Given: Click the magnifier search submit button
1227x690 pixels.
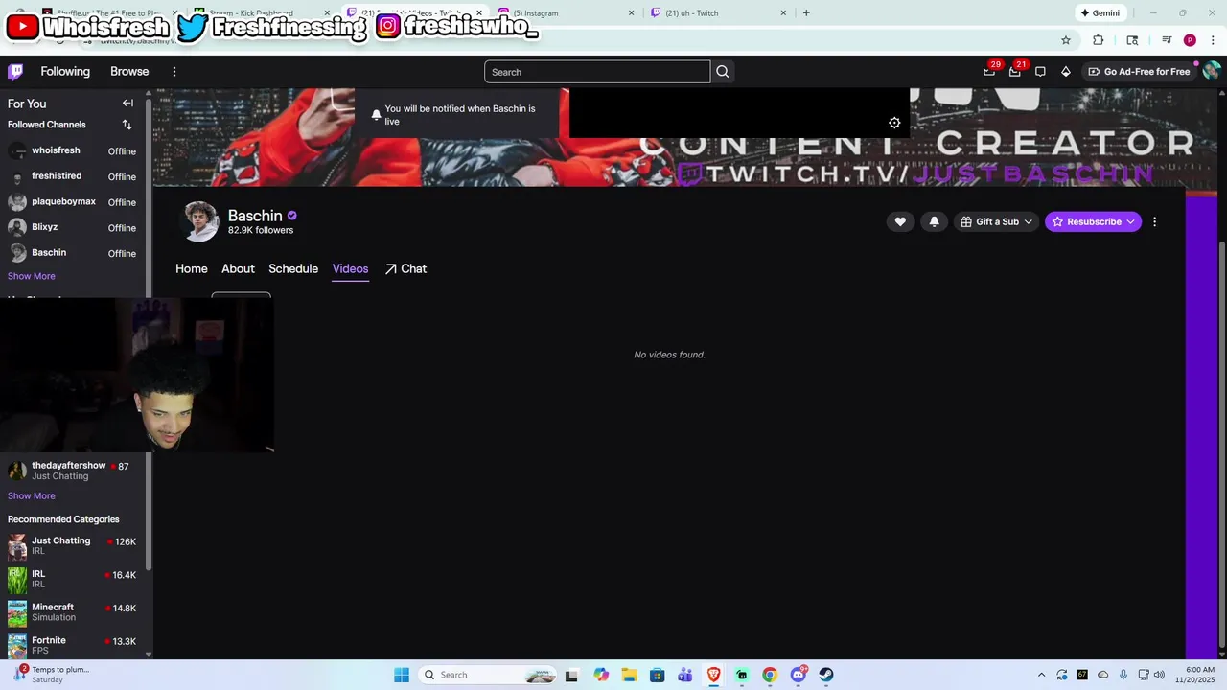Looking at the screenshot, I should [x=723, y=72].
